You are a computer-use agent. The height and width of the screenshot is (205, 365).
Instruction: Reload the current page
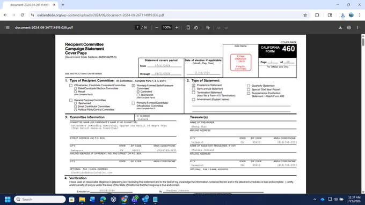tap(23, 15)
